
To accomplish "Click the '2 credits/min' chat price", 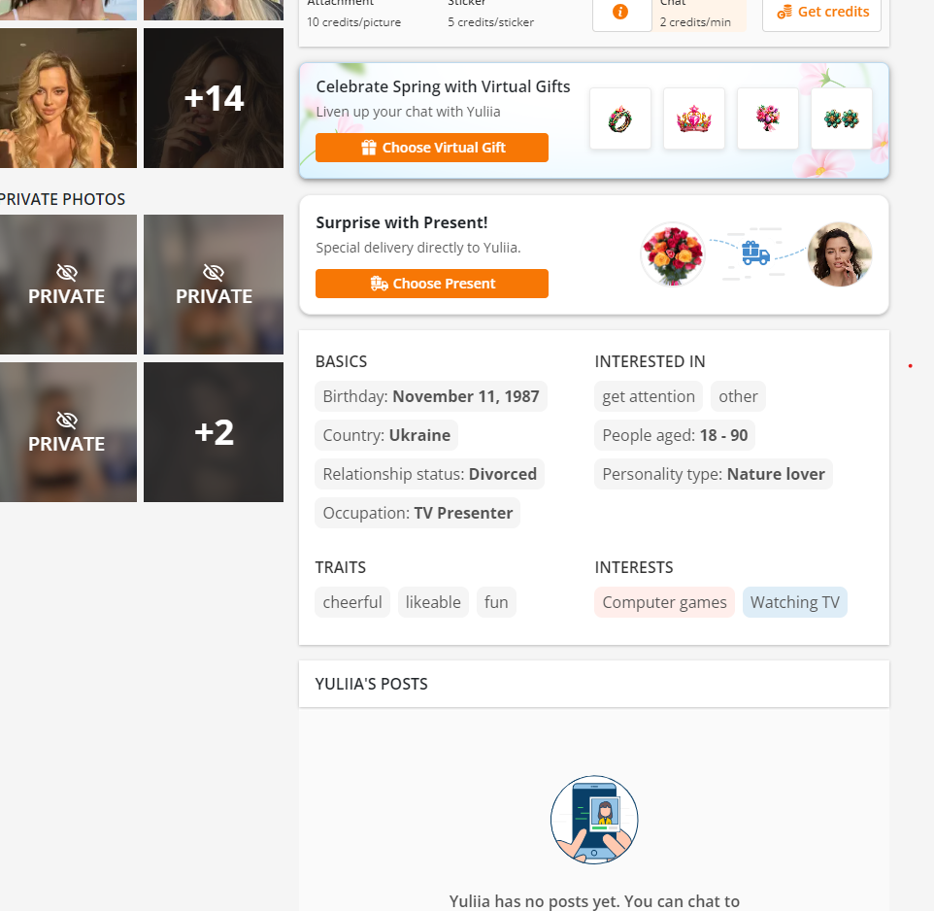I will pos(695,22).
